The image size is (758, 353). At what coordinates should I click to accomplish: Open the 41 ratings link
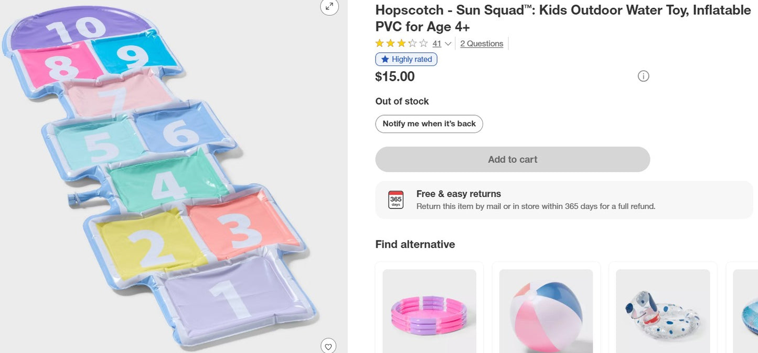pyautogui.click(x=436, y=43)
